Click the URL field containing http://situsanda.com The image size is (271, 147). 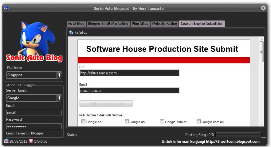(129, 73)
